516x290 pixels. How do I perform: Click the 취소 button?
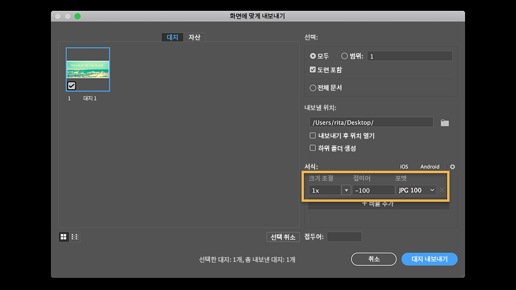coord(374,259)
